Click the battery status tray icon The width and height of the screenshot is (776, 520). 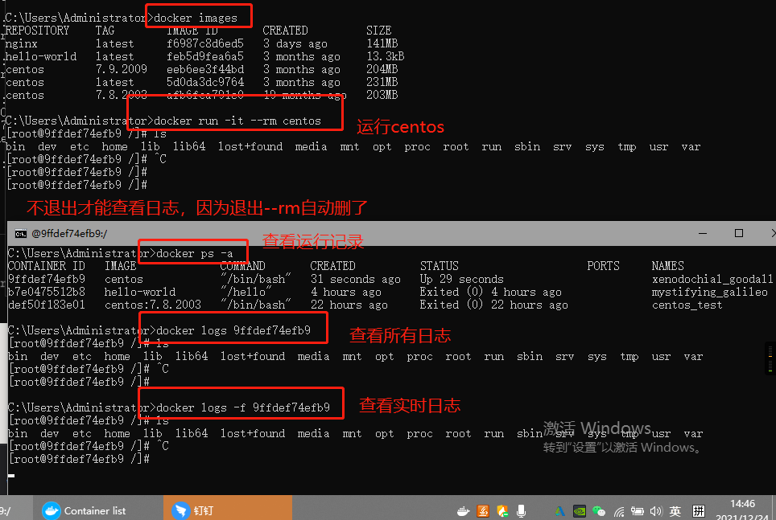637,511
